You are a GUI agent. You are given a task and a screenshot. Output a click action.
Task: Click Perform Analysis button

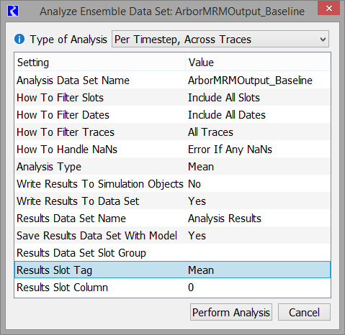pyautogui.click(x=231, y=312)
